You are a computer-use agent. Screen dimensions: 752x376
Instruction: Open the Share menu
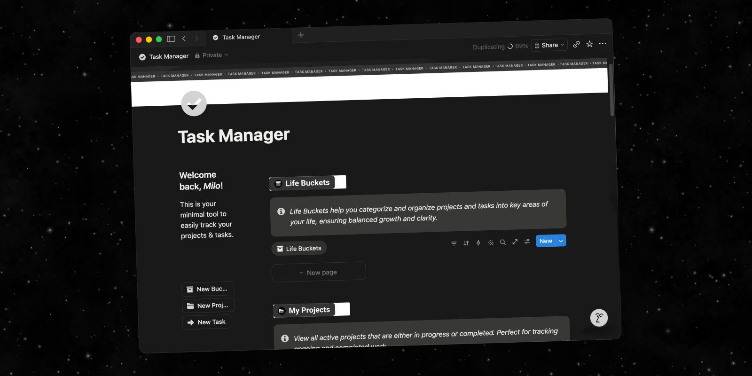tap(549, 45)
